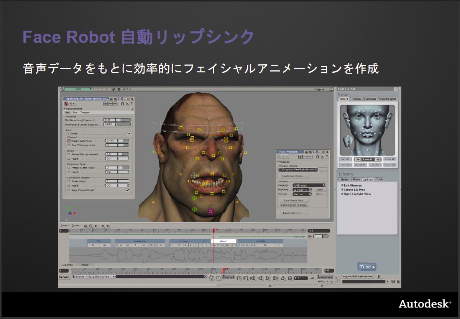Open the Cameras tab in Face panel

pyautogui.click(x=370, y=99)
